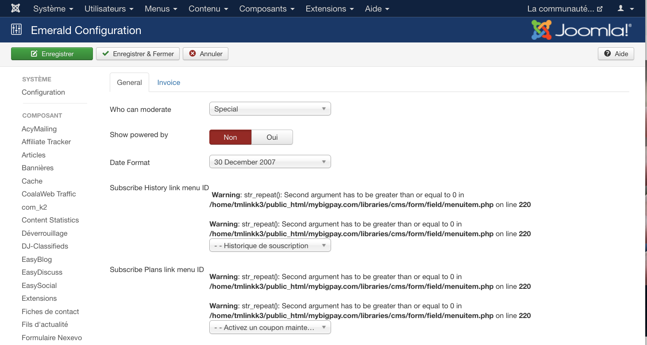647x345 pixels.
Task: Open Articles in sidebar
Action: [34, 155]
